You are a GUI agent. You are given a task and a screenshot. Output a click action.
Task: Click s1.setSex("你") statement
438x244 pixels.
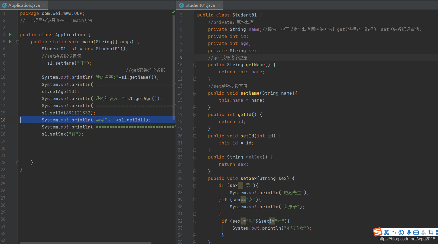click(x=63, y=134)
